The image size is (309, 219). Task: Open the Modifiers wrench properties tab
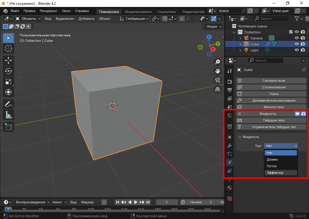tap(230, 146)
